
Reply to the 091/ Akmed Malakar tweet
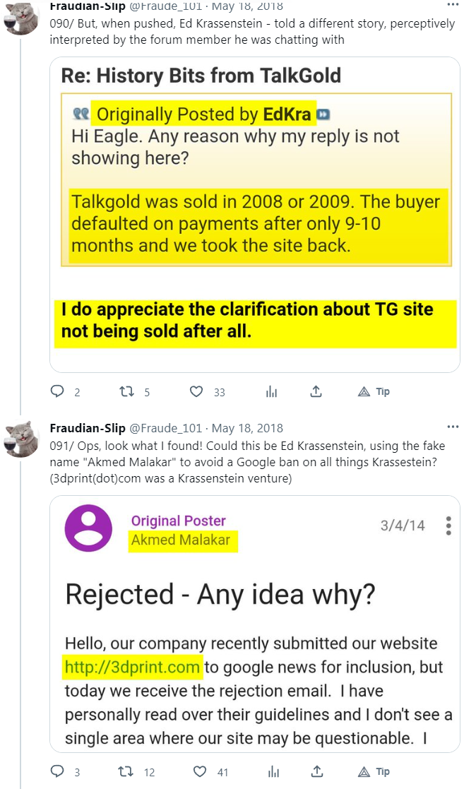pyautogui.click(x=58, y=771)
